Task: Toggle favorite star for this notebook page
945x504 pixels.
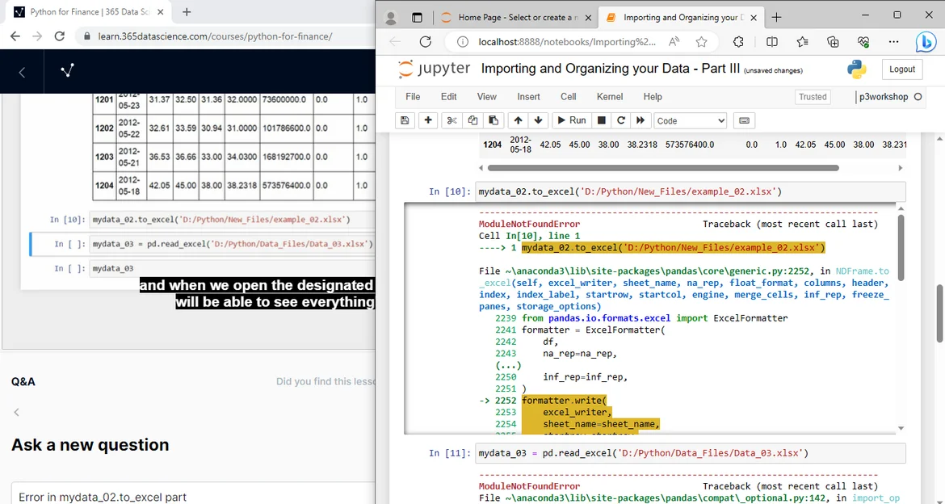Action: (701, 42)
